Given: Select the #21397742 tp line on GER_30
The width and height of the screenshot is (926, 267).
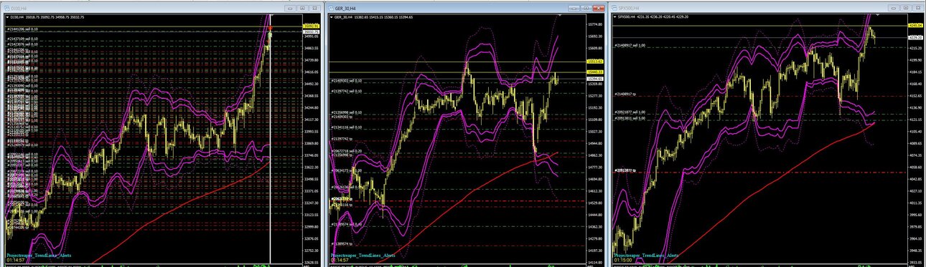Looking at the screenshot, I should (342, 138).
